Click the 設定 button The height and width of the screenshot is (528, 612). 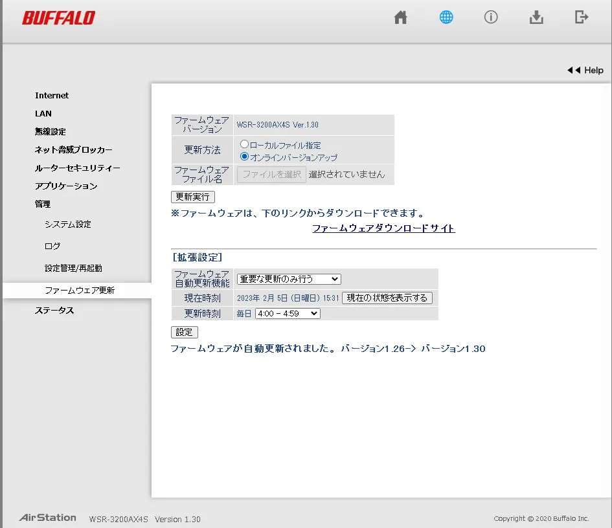[184, 332]
